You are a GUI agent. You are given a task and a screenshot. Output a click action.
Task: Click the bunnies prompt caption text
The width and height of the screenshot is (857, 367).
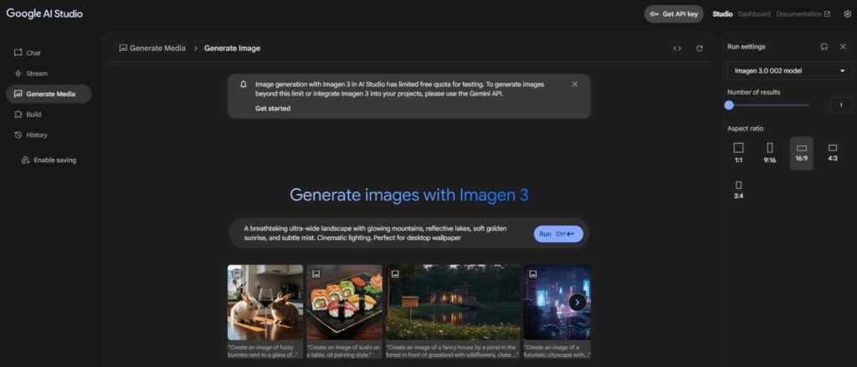(261, 350)
